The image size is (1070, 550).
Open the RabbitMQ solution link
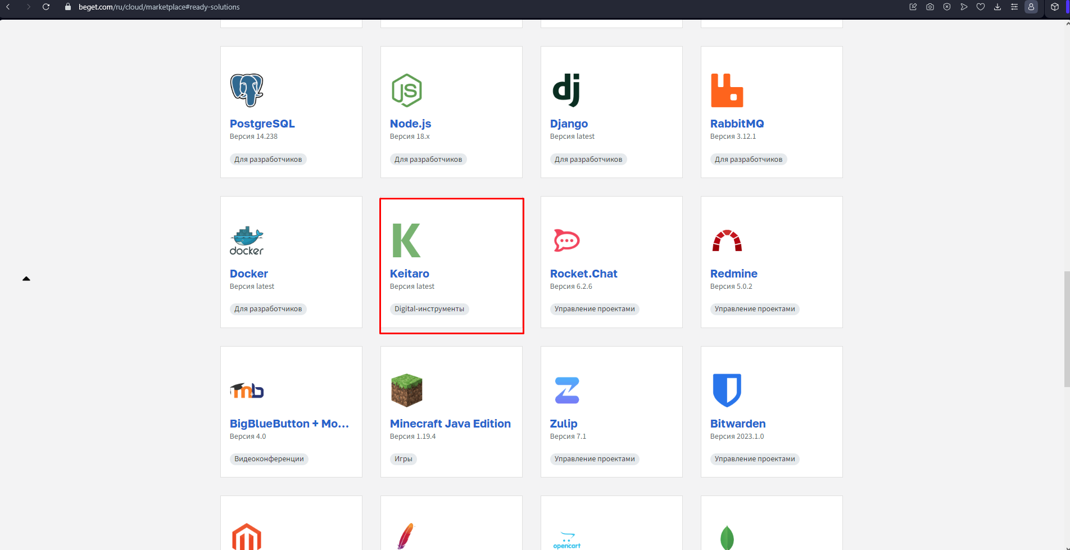[x=737, y=124]
